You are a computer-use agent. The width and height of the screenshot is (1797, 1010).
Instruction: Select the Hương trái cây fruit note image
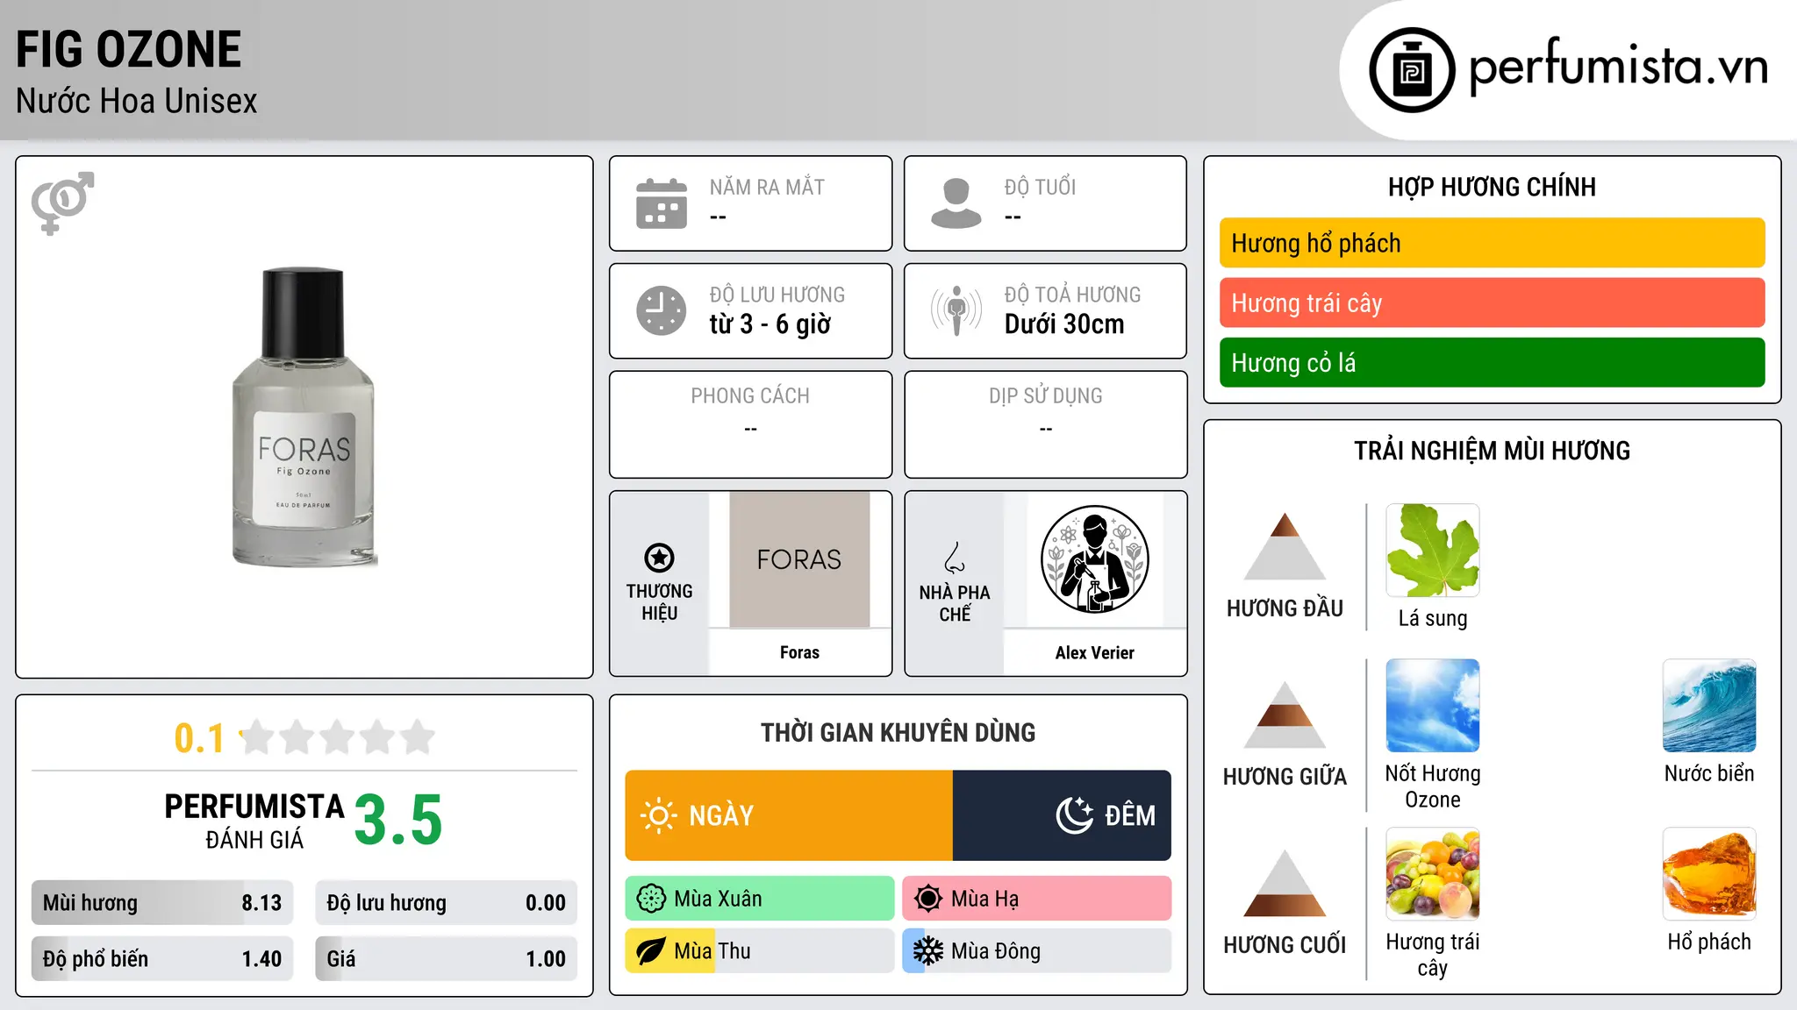coord(1433,874)
